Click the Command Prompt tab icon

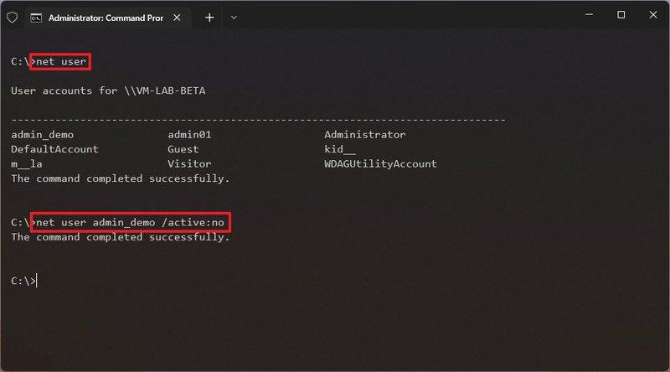click(x=36, y=18)
